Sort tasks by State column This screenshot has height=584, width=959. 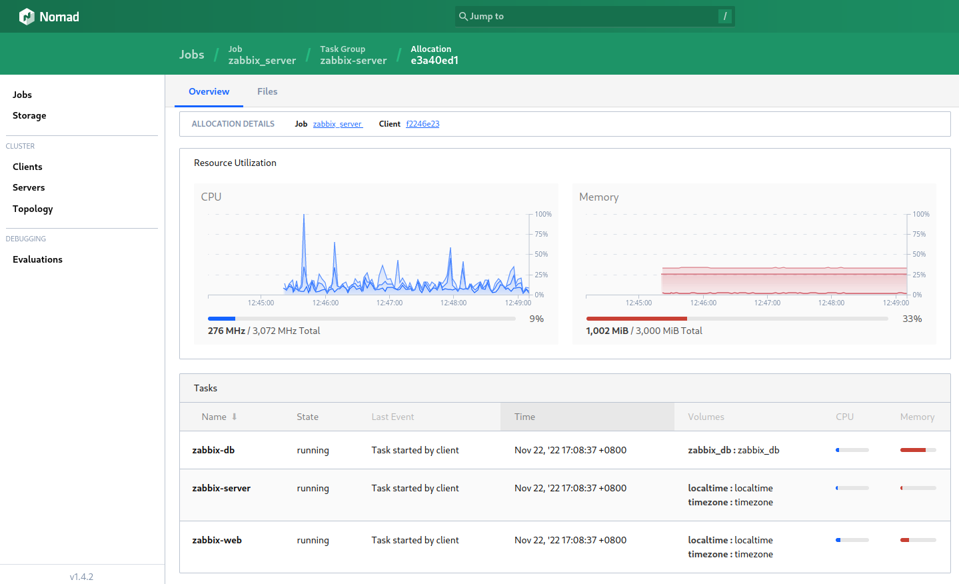[x=307, y=417]
